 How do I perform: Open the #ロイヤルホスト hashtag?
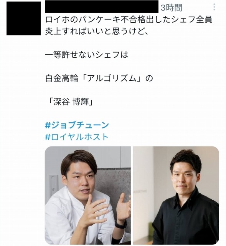pos(77,137)
